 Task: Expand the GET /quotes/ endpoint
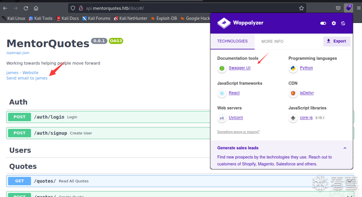point(180,181)
